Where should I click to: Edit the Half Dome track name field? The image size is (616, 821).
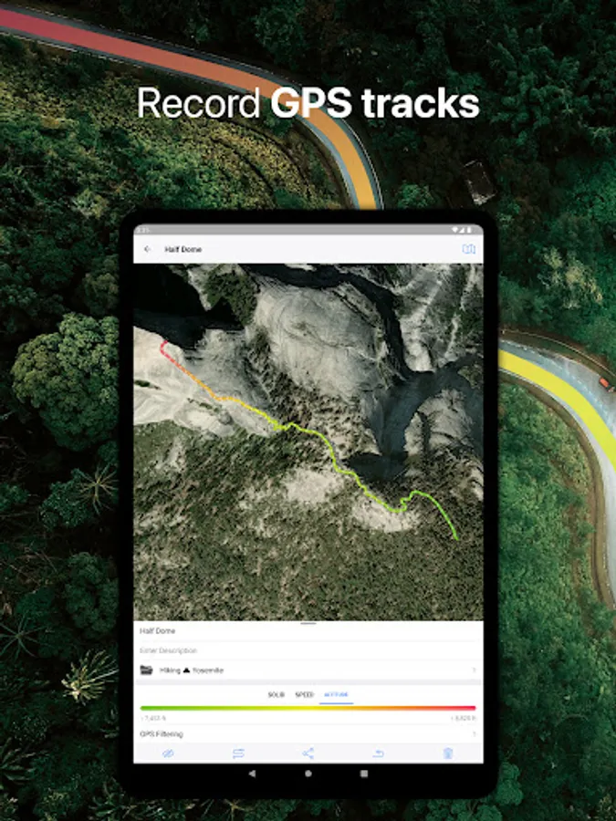(308, 631)
